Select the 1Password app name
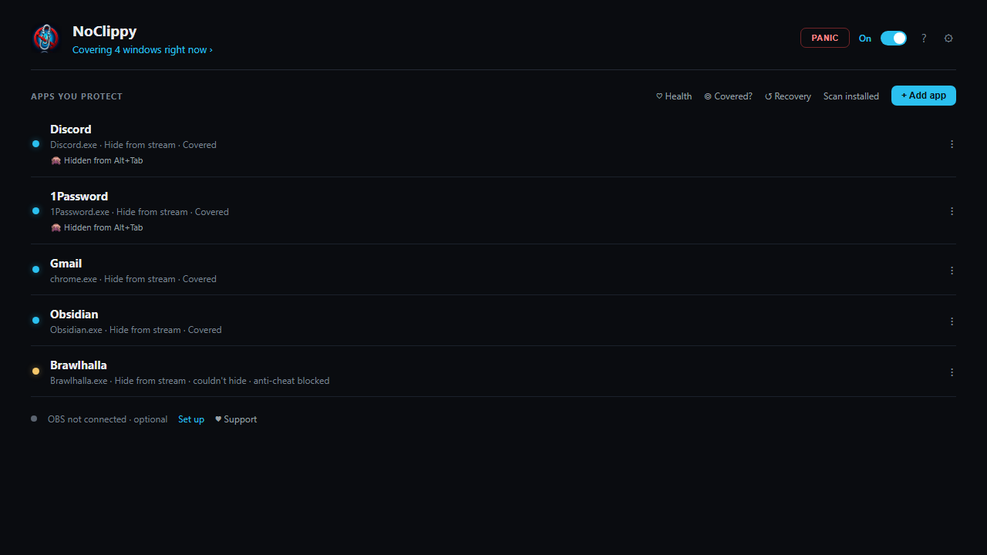Image resolution: width=987 pixels, height=555 pixels. click(x=79, y=197)
